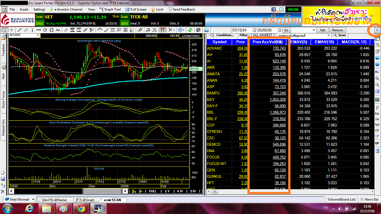Open the Settings menu
The width and height of the screenshot is (381, 214).
click(39, 9)
